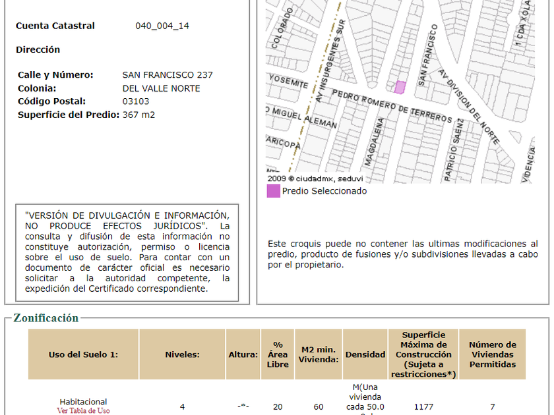
Task: Click the Yosemite street label on the map
Action: [x=288, y=82]
